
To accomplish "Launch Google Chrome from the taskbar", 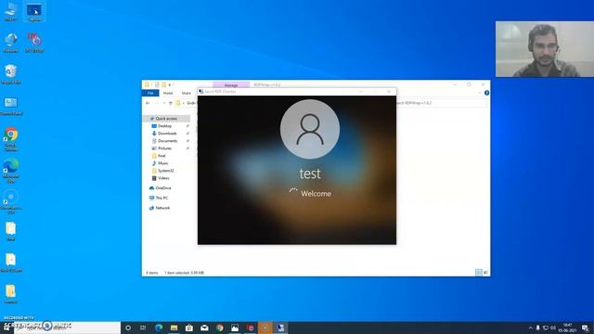I will tap(220, 328).
